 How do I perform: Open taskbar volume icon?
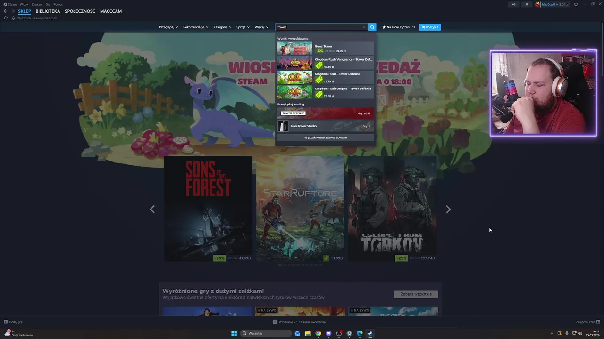click(x=580, y=333)
